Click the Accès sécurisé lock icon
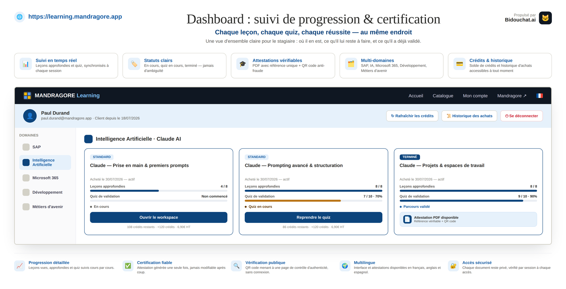566x289 pixels. (x=454, y=266)
